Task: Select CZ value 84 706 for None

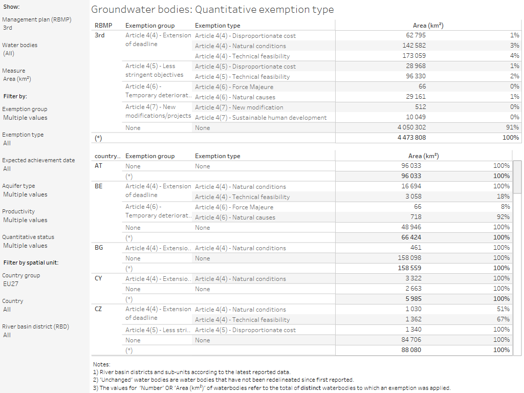Action: tap(411, 340)
